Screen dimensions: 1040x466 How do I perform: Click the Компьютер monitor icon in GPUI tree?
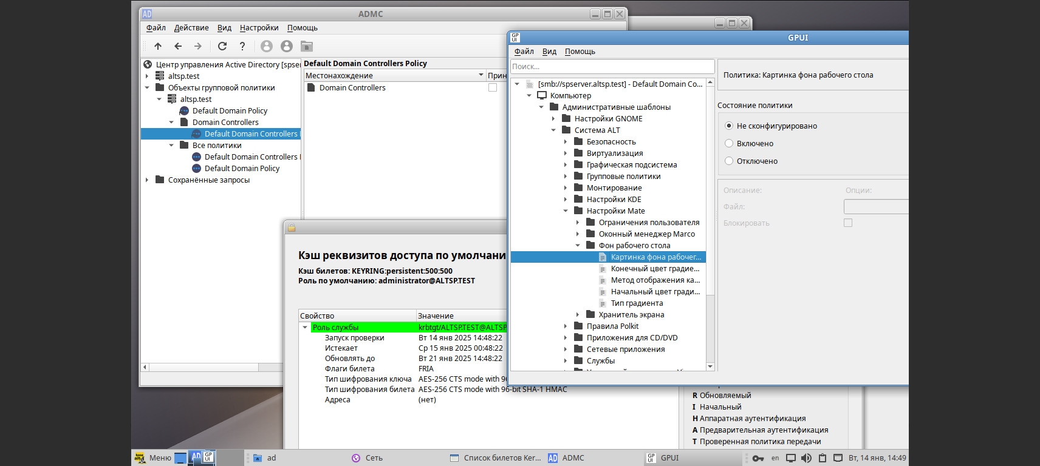542,95
